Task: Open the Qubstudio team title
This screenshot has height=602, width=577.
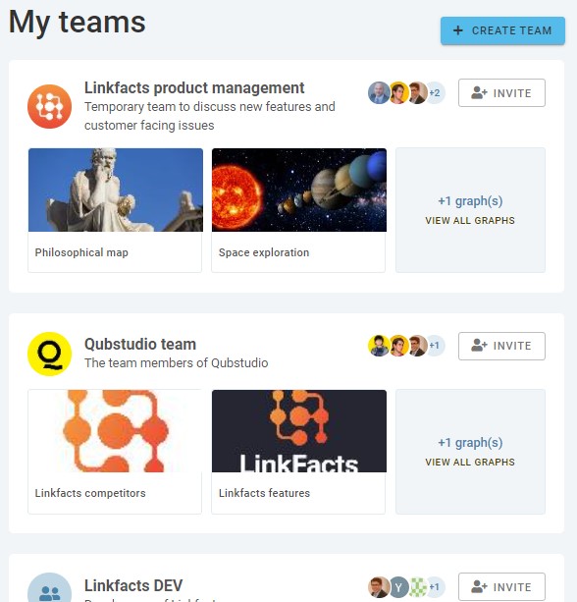Action: tap(140, 344)
